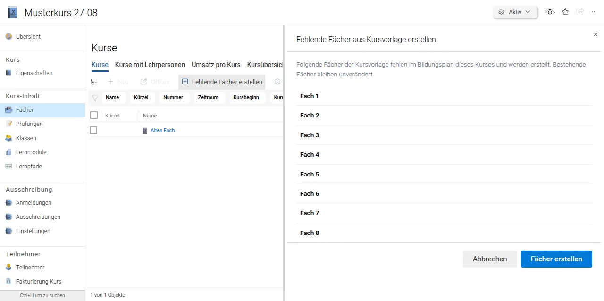The image size is (604, 301).
Task: Toggle the favorite star icon
Action: click(x=565, y=12)
